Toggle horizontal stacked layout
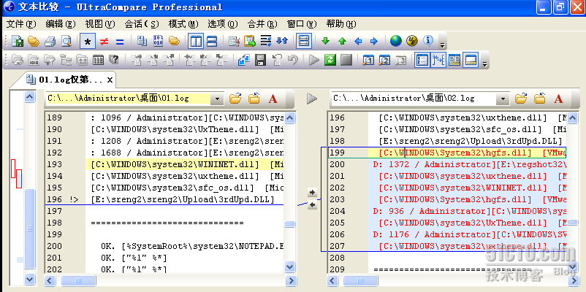586x292 pixels. click(x=212, y=41)
